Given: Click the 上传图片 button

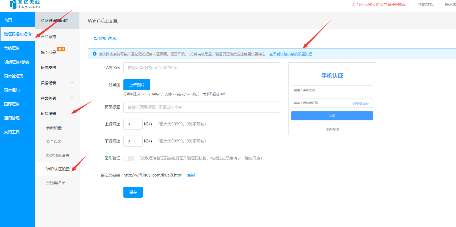Looking at the screenshot, I should (x=137, y=85).
